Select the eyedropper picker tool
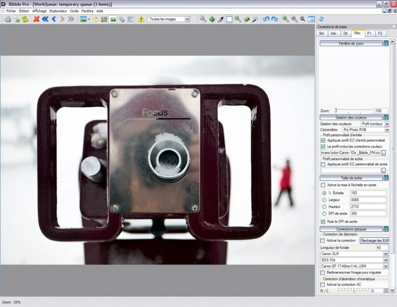 [x=220, y=19]
